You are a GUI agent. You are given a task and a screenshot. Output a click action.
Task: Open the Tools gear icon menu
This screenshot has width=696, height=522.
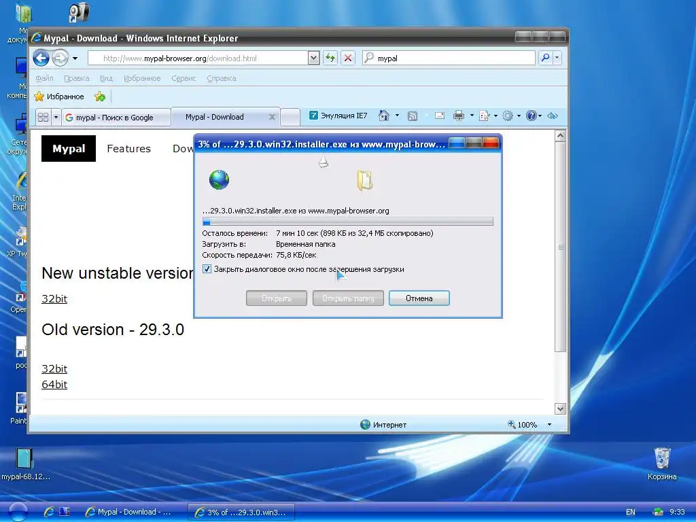coord(508,116)
